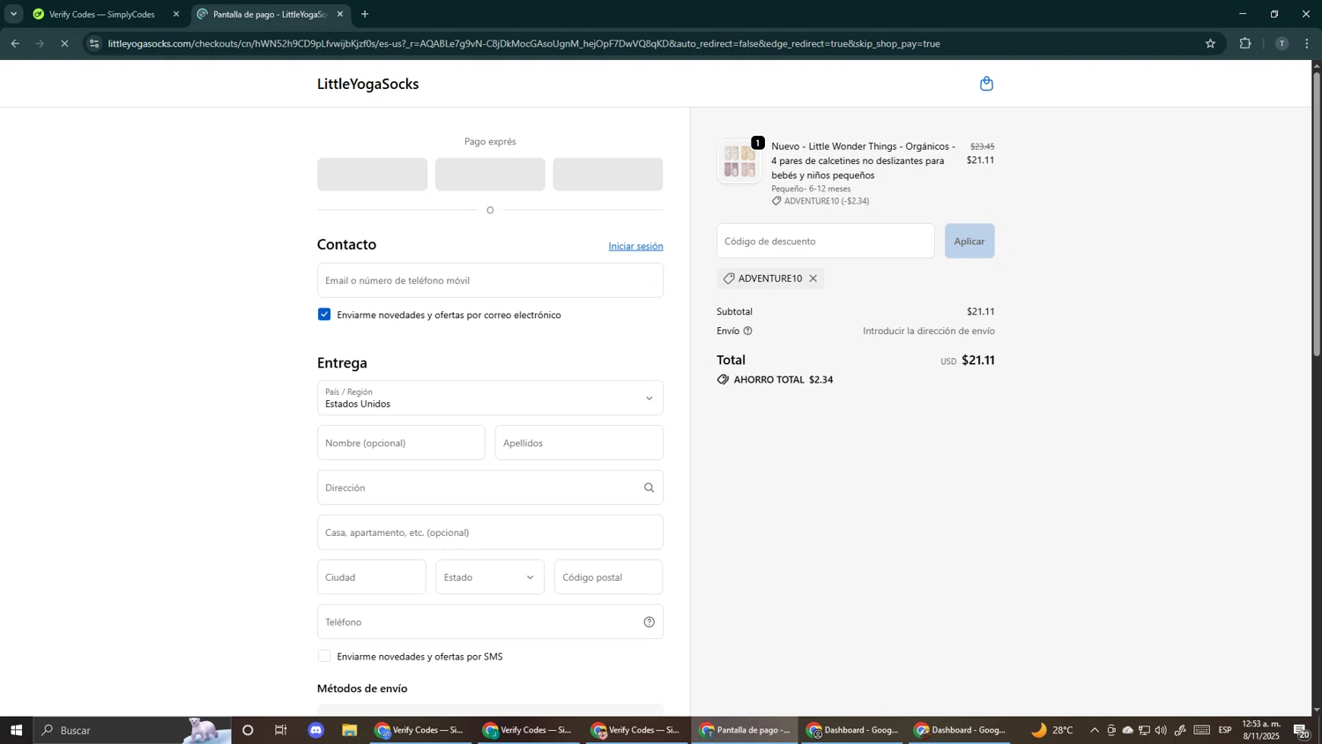Click the ESP language indicator
Image resolution: width=1322 pixels, height=744 pixels.
[x=1225, y=730]
